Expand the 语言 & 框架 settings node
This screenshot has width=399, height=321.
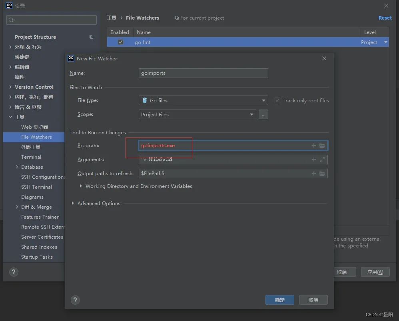pos(10,107)
